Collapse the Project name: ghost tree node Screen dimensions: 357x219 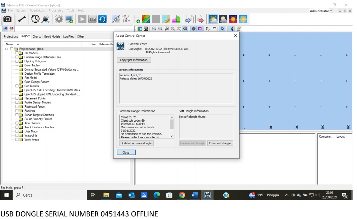click(7, 49)
